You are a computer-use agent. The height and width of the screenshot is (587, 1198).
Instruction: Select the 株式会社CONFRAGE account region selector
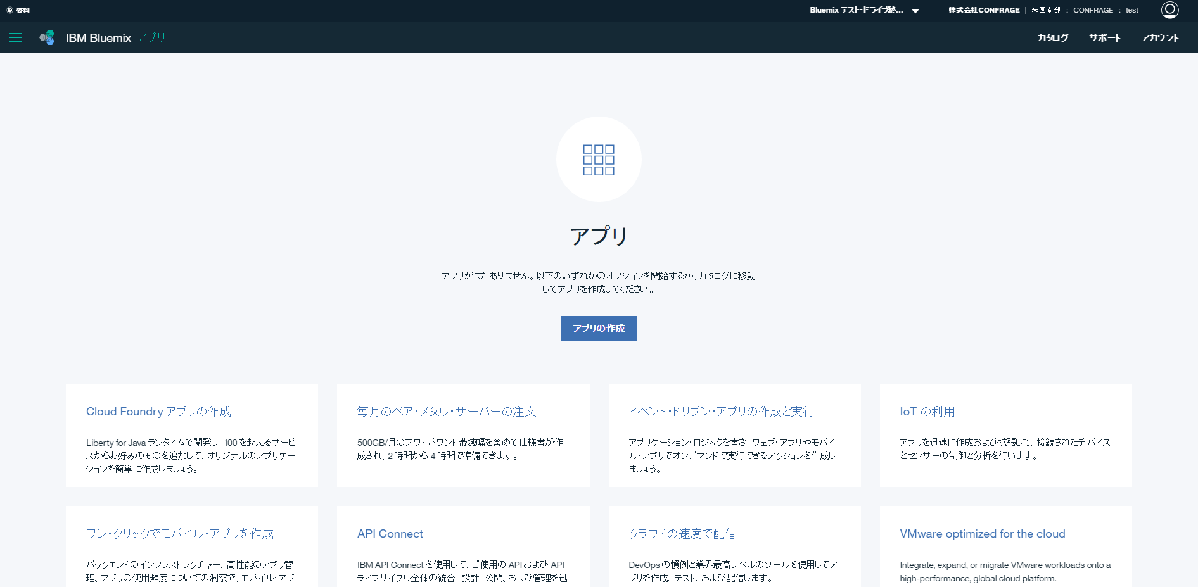coord(1043,10)
